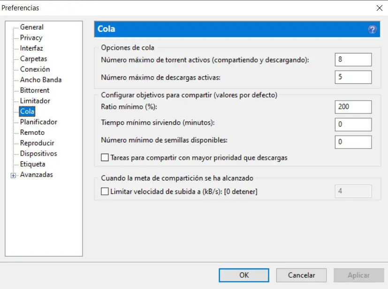Open the Planificador section
The image size is (388, 289).
[38, 122]
